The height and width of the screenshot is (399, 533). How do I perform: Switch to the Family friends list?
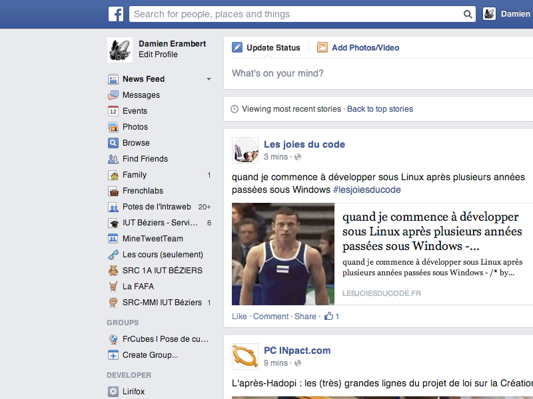tap(135, 174)
